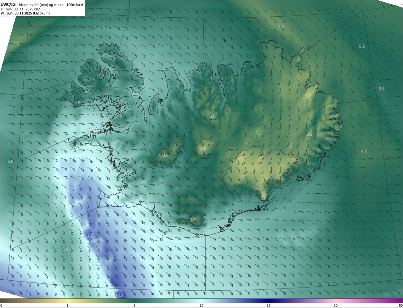Click the 4.8 value label
The height and width of the screenshot is (308, 403).
[77, 103]
